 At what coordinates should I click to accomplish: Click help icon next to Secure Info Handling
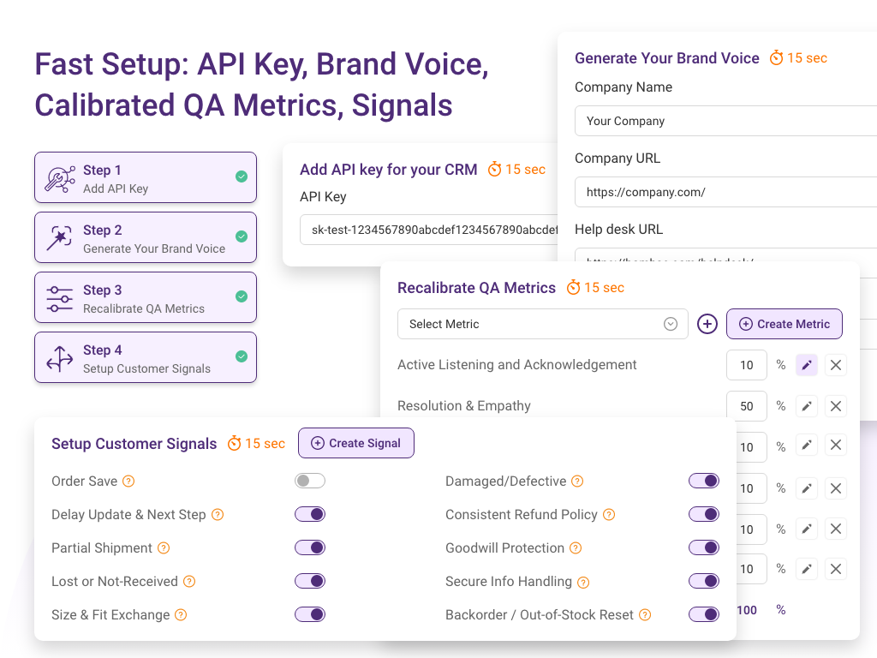583,583
